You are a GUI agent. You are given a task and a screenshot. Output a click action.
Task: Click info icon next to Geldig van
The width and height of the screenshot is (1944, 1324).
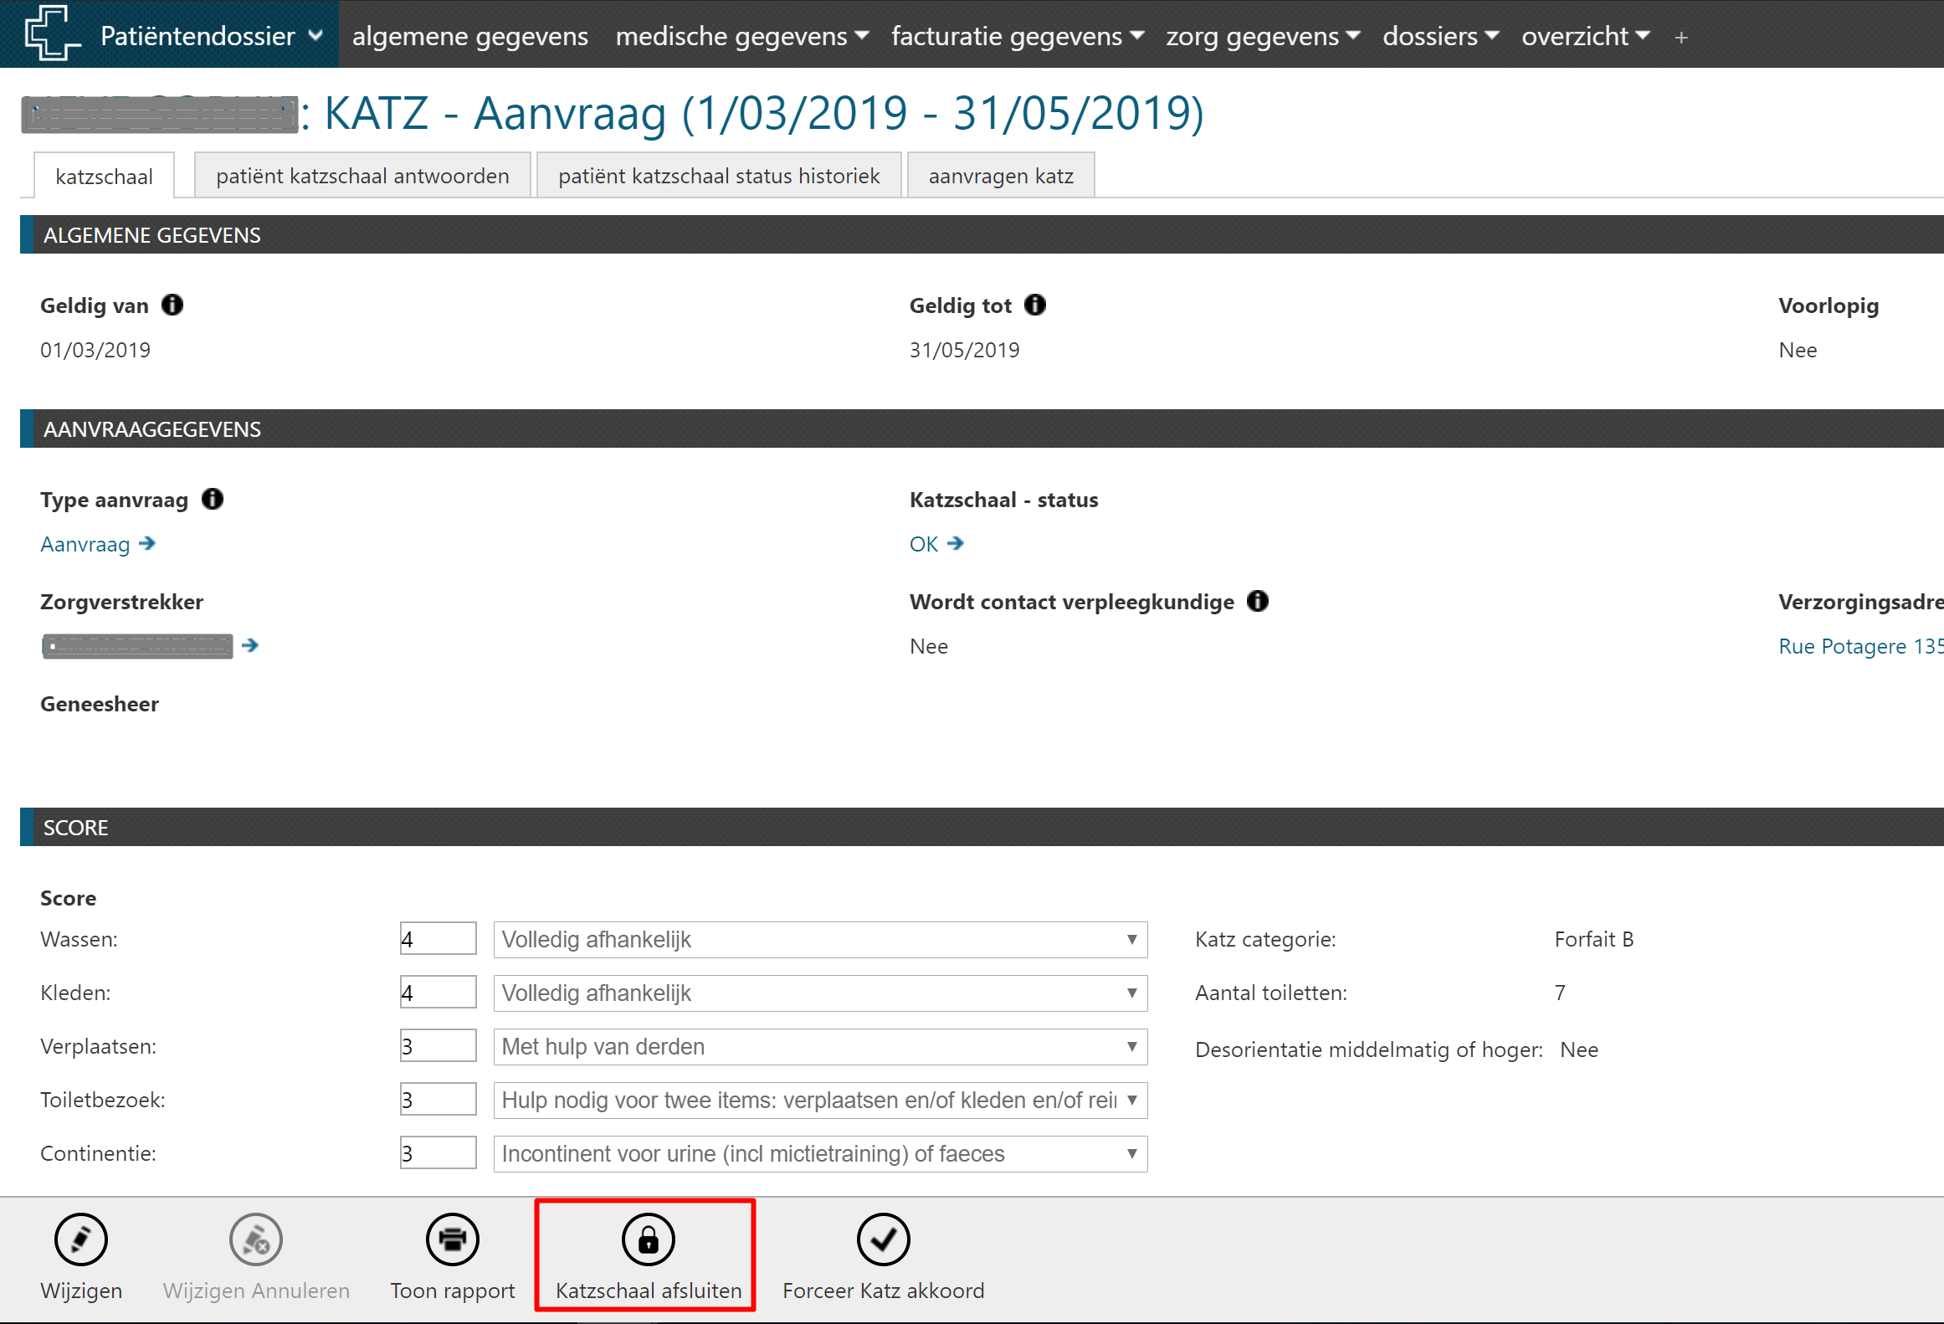[x=172, y=305]
